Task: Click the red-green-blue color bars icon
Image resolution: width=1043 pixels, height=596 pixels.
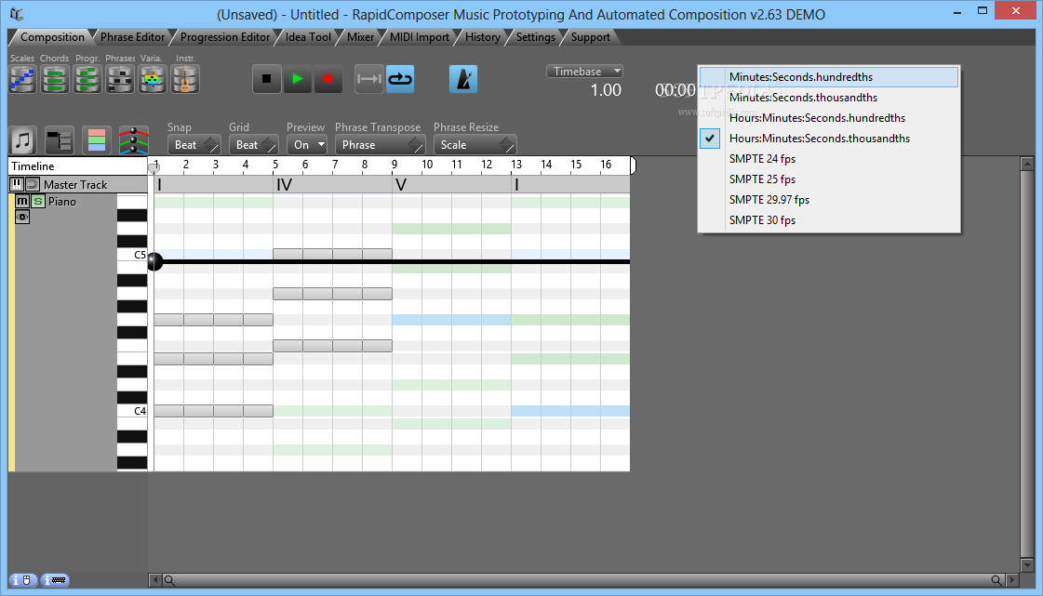Action: click(x=97, y=140)
